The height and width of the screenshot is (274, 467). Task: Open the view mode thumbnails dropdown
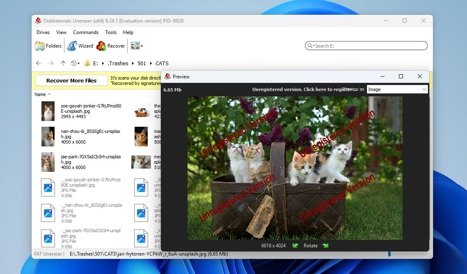click(x=137, y=46)
